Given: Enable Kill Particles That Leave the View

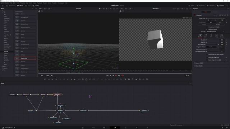Looking at the screenshot, I should click(207, 54).
